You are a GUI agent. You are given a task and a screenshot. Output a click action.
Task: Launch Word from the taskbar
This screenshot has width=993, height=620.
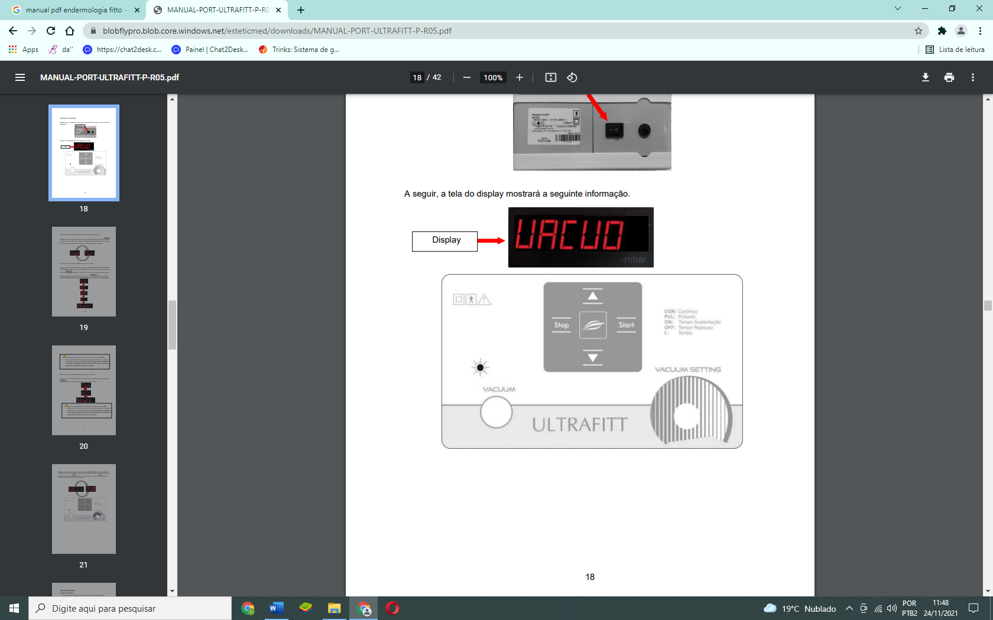click(x=277, y=608)
